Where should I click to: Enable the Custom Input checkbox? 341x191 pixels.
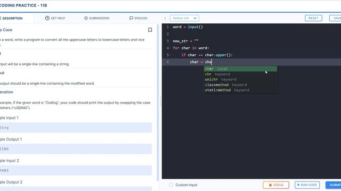(171, 185)
